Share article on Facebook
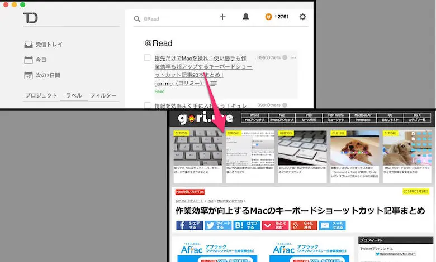436x262 pixels. (x=189, y=225)
